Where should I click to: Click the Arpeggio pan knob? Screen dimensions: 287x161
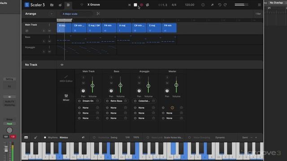click(x=139, y=91)
